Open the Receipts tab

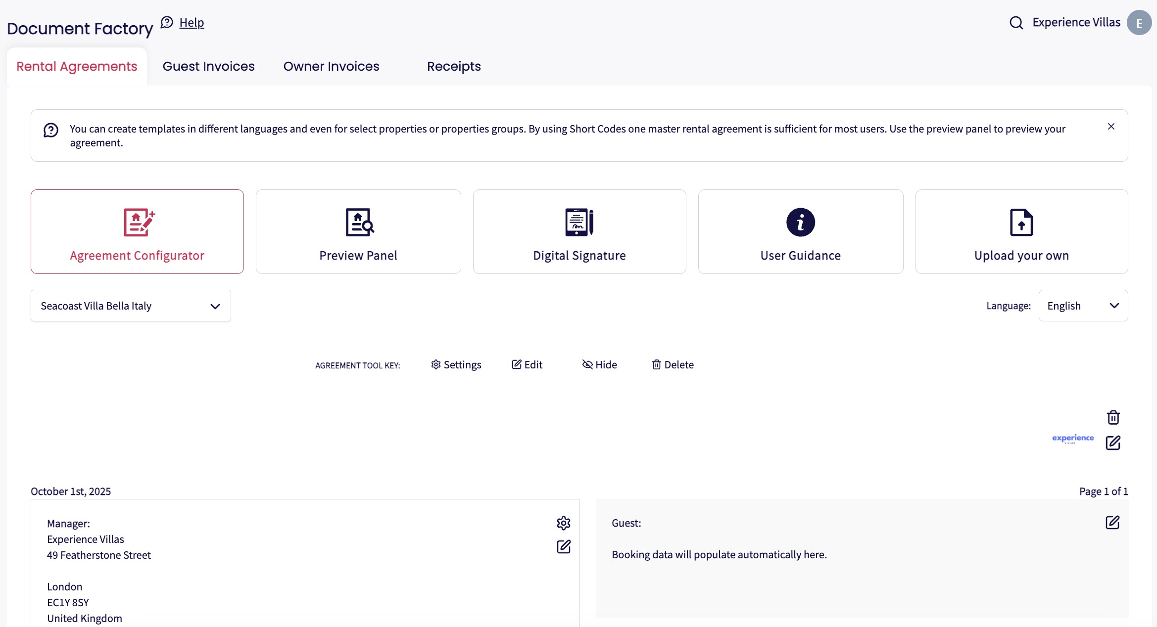click(453, 66)
